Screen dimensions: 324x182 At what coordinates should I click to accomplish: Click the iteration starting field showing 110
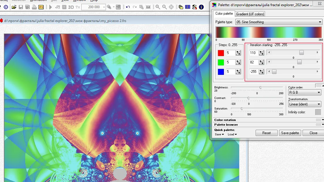pos(254,53)
